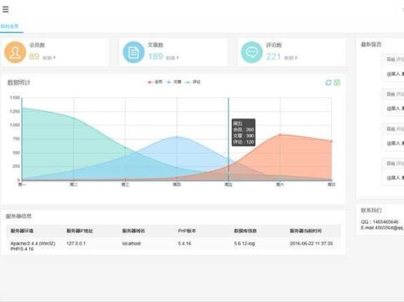Click the 服务器域名 column header

(133, 231)
